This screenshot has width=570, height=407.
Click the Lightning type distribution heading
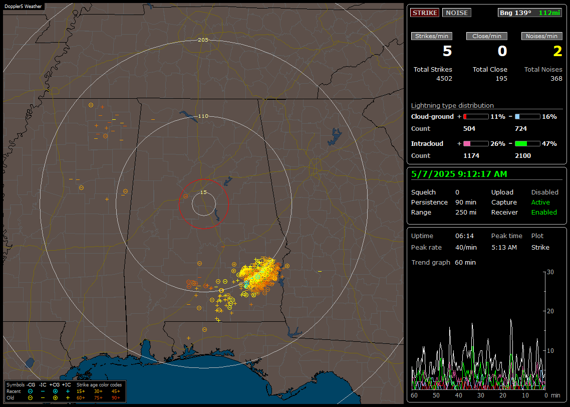[x=452, y=105]
